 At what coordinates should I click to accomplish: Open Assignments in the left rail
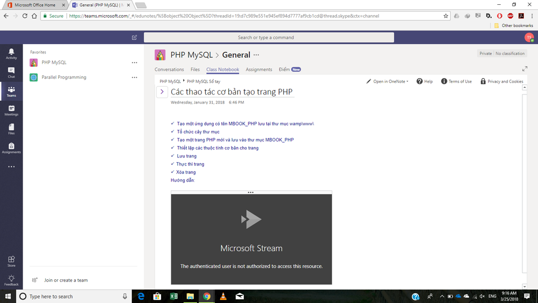11,148
